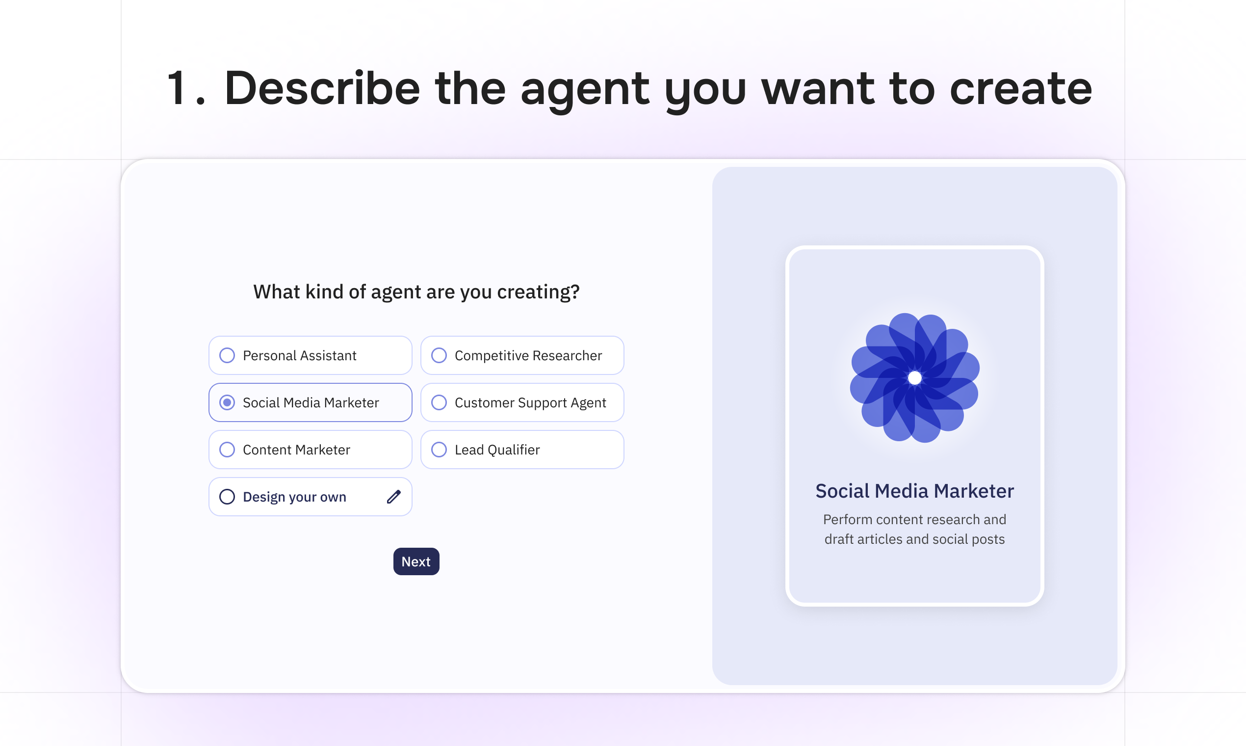The image size is (1246, 746).
Task: Click the question heading above the options
Action: 416,292
